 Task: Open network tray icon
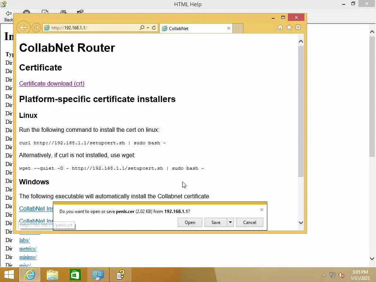pyautogui.click(x=332, y=275)
